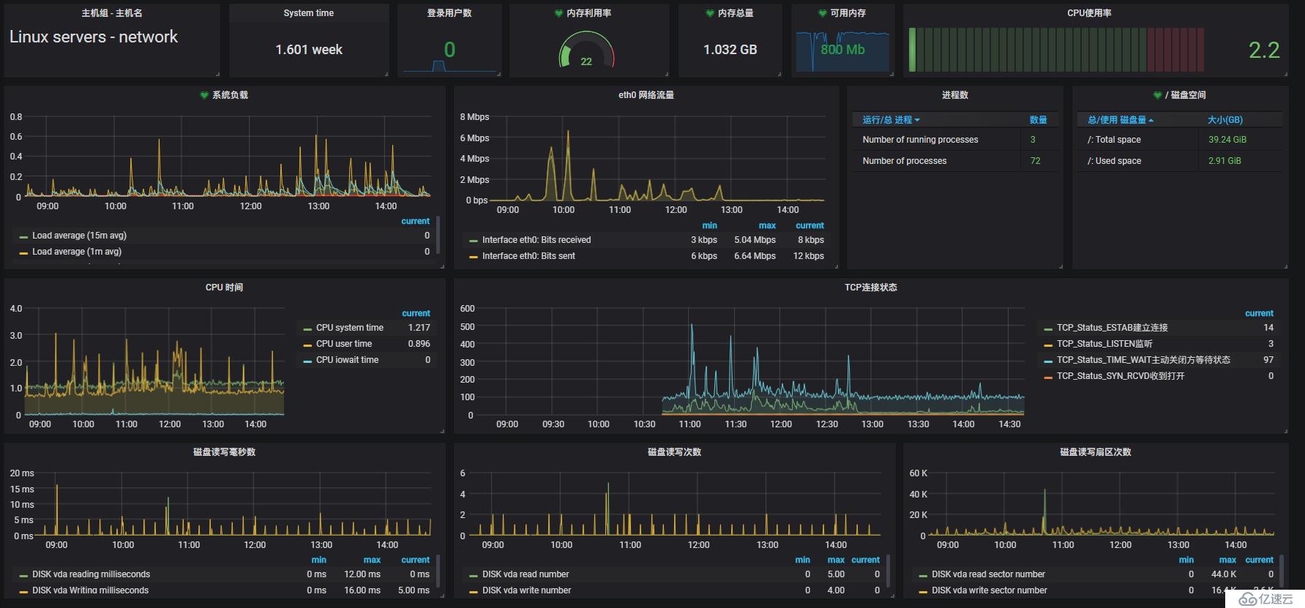Image resolution: width=1305 pixels, height=608 pixels.
Task: Click color swatch of TCP_Status_SYN_RCVD收到打开
Action: (x=1048, y=377)
